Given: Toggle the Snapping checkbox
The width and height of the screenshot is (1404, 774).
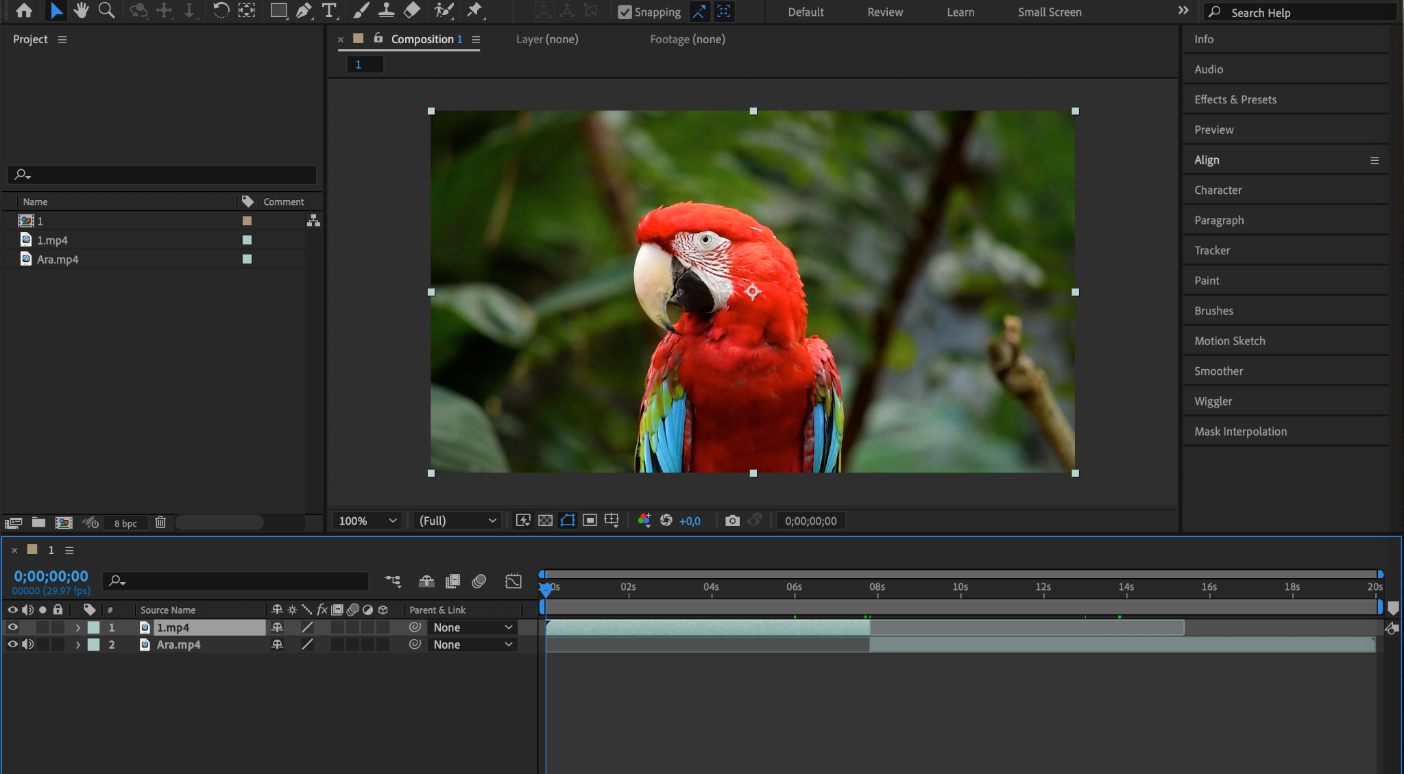Looking at the screenshot, I should point(625,12).
